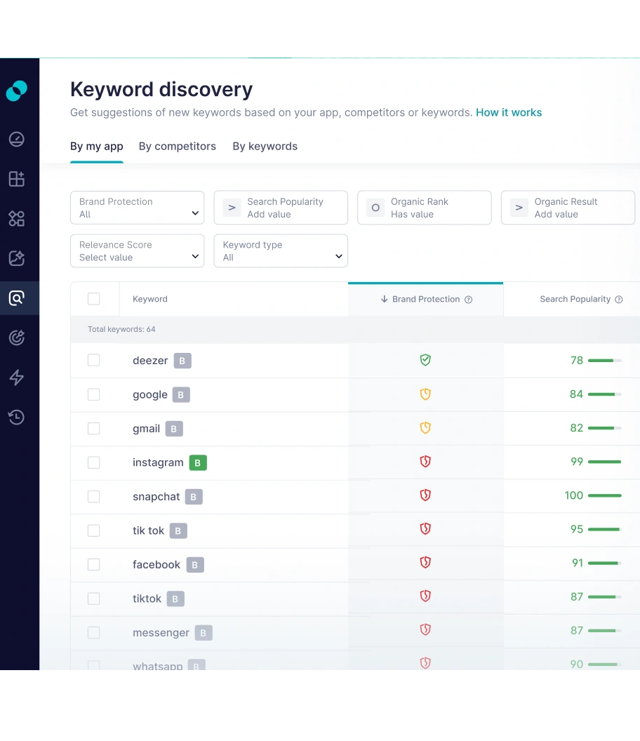Select the checkbox beside instagram
Viewport: 640px width, 741px height.
[94, 462]
